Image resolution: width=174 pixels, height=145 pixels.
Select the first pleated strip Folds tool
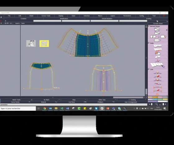tap(158, 46)
